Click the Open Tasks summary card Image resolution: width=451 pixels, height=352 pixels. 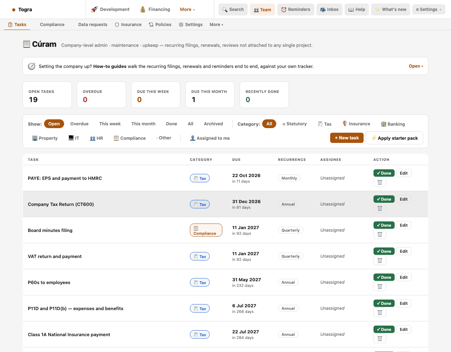(47, 95)
